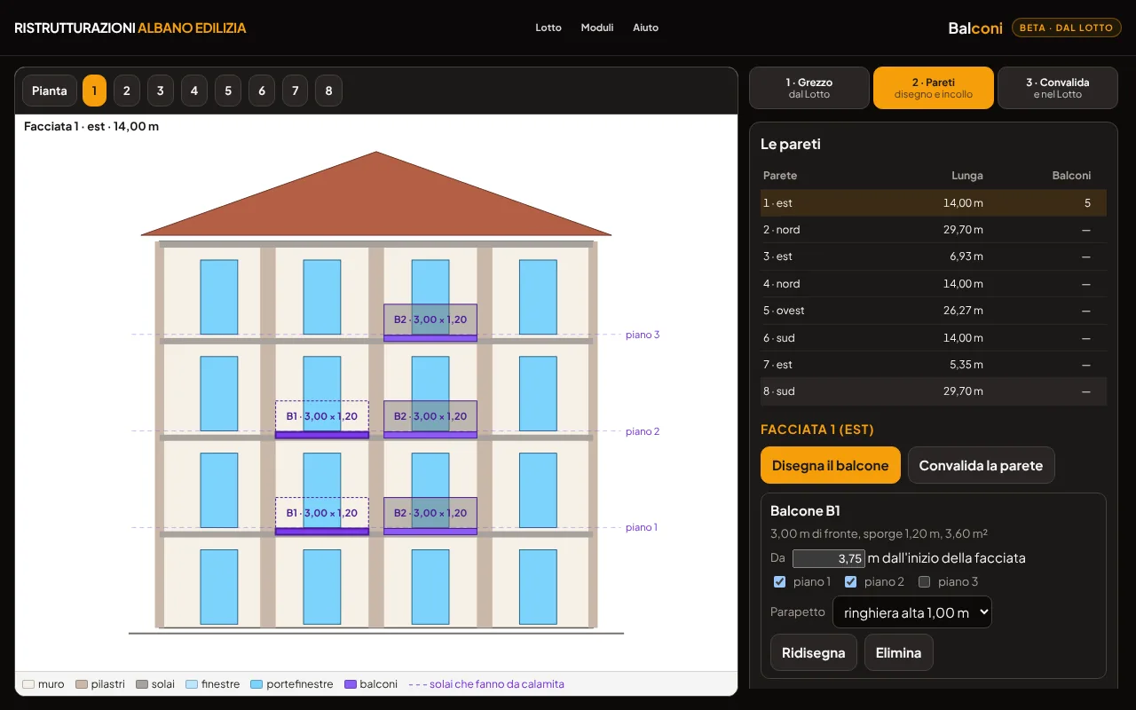
Task: Select the B1 balcony on piano 2
Action: [x=322, y=419]
